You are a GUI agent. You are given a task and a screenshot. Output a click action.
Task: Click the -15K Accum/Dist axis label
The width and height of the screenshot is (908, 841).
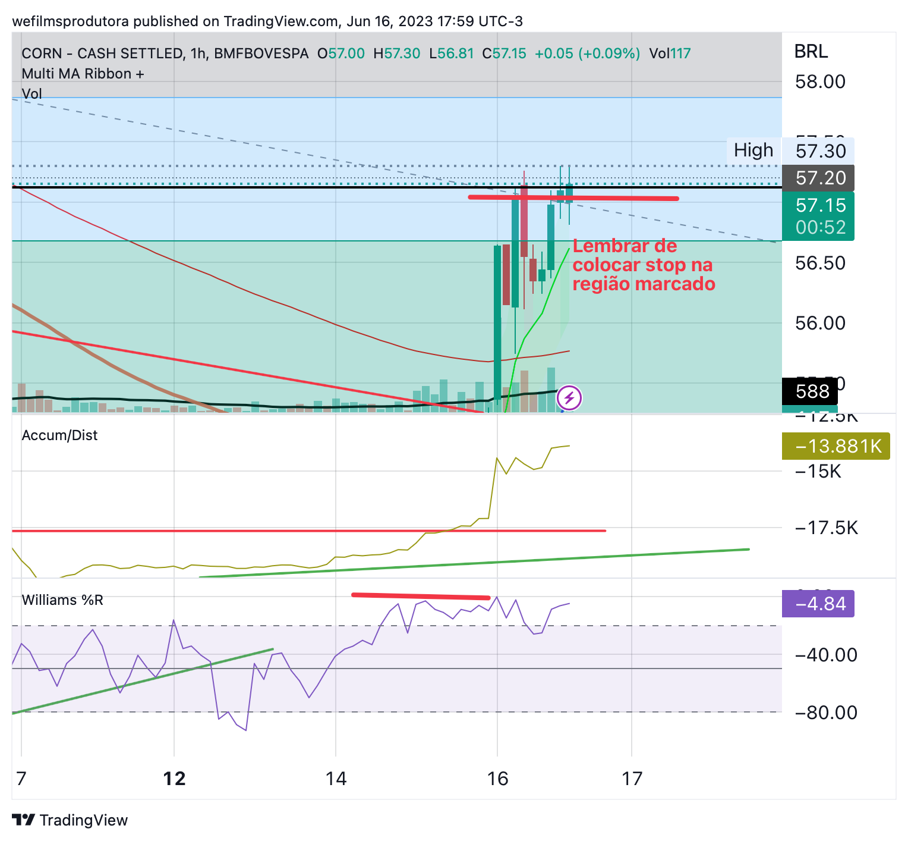point(818,472)
